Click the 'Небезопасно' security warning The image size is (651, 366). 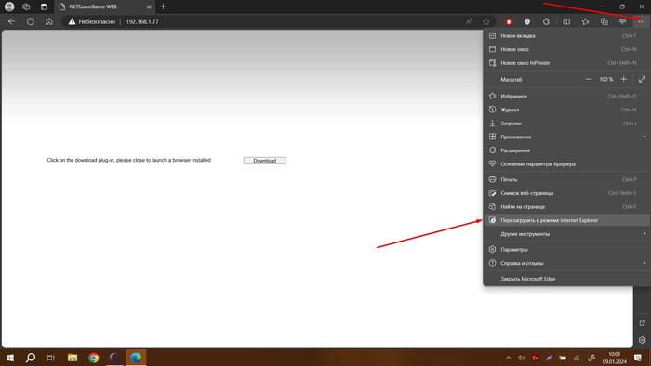pos(92,21)
